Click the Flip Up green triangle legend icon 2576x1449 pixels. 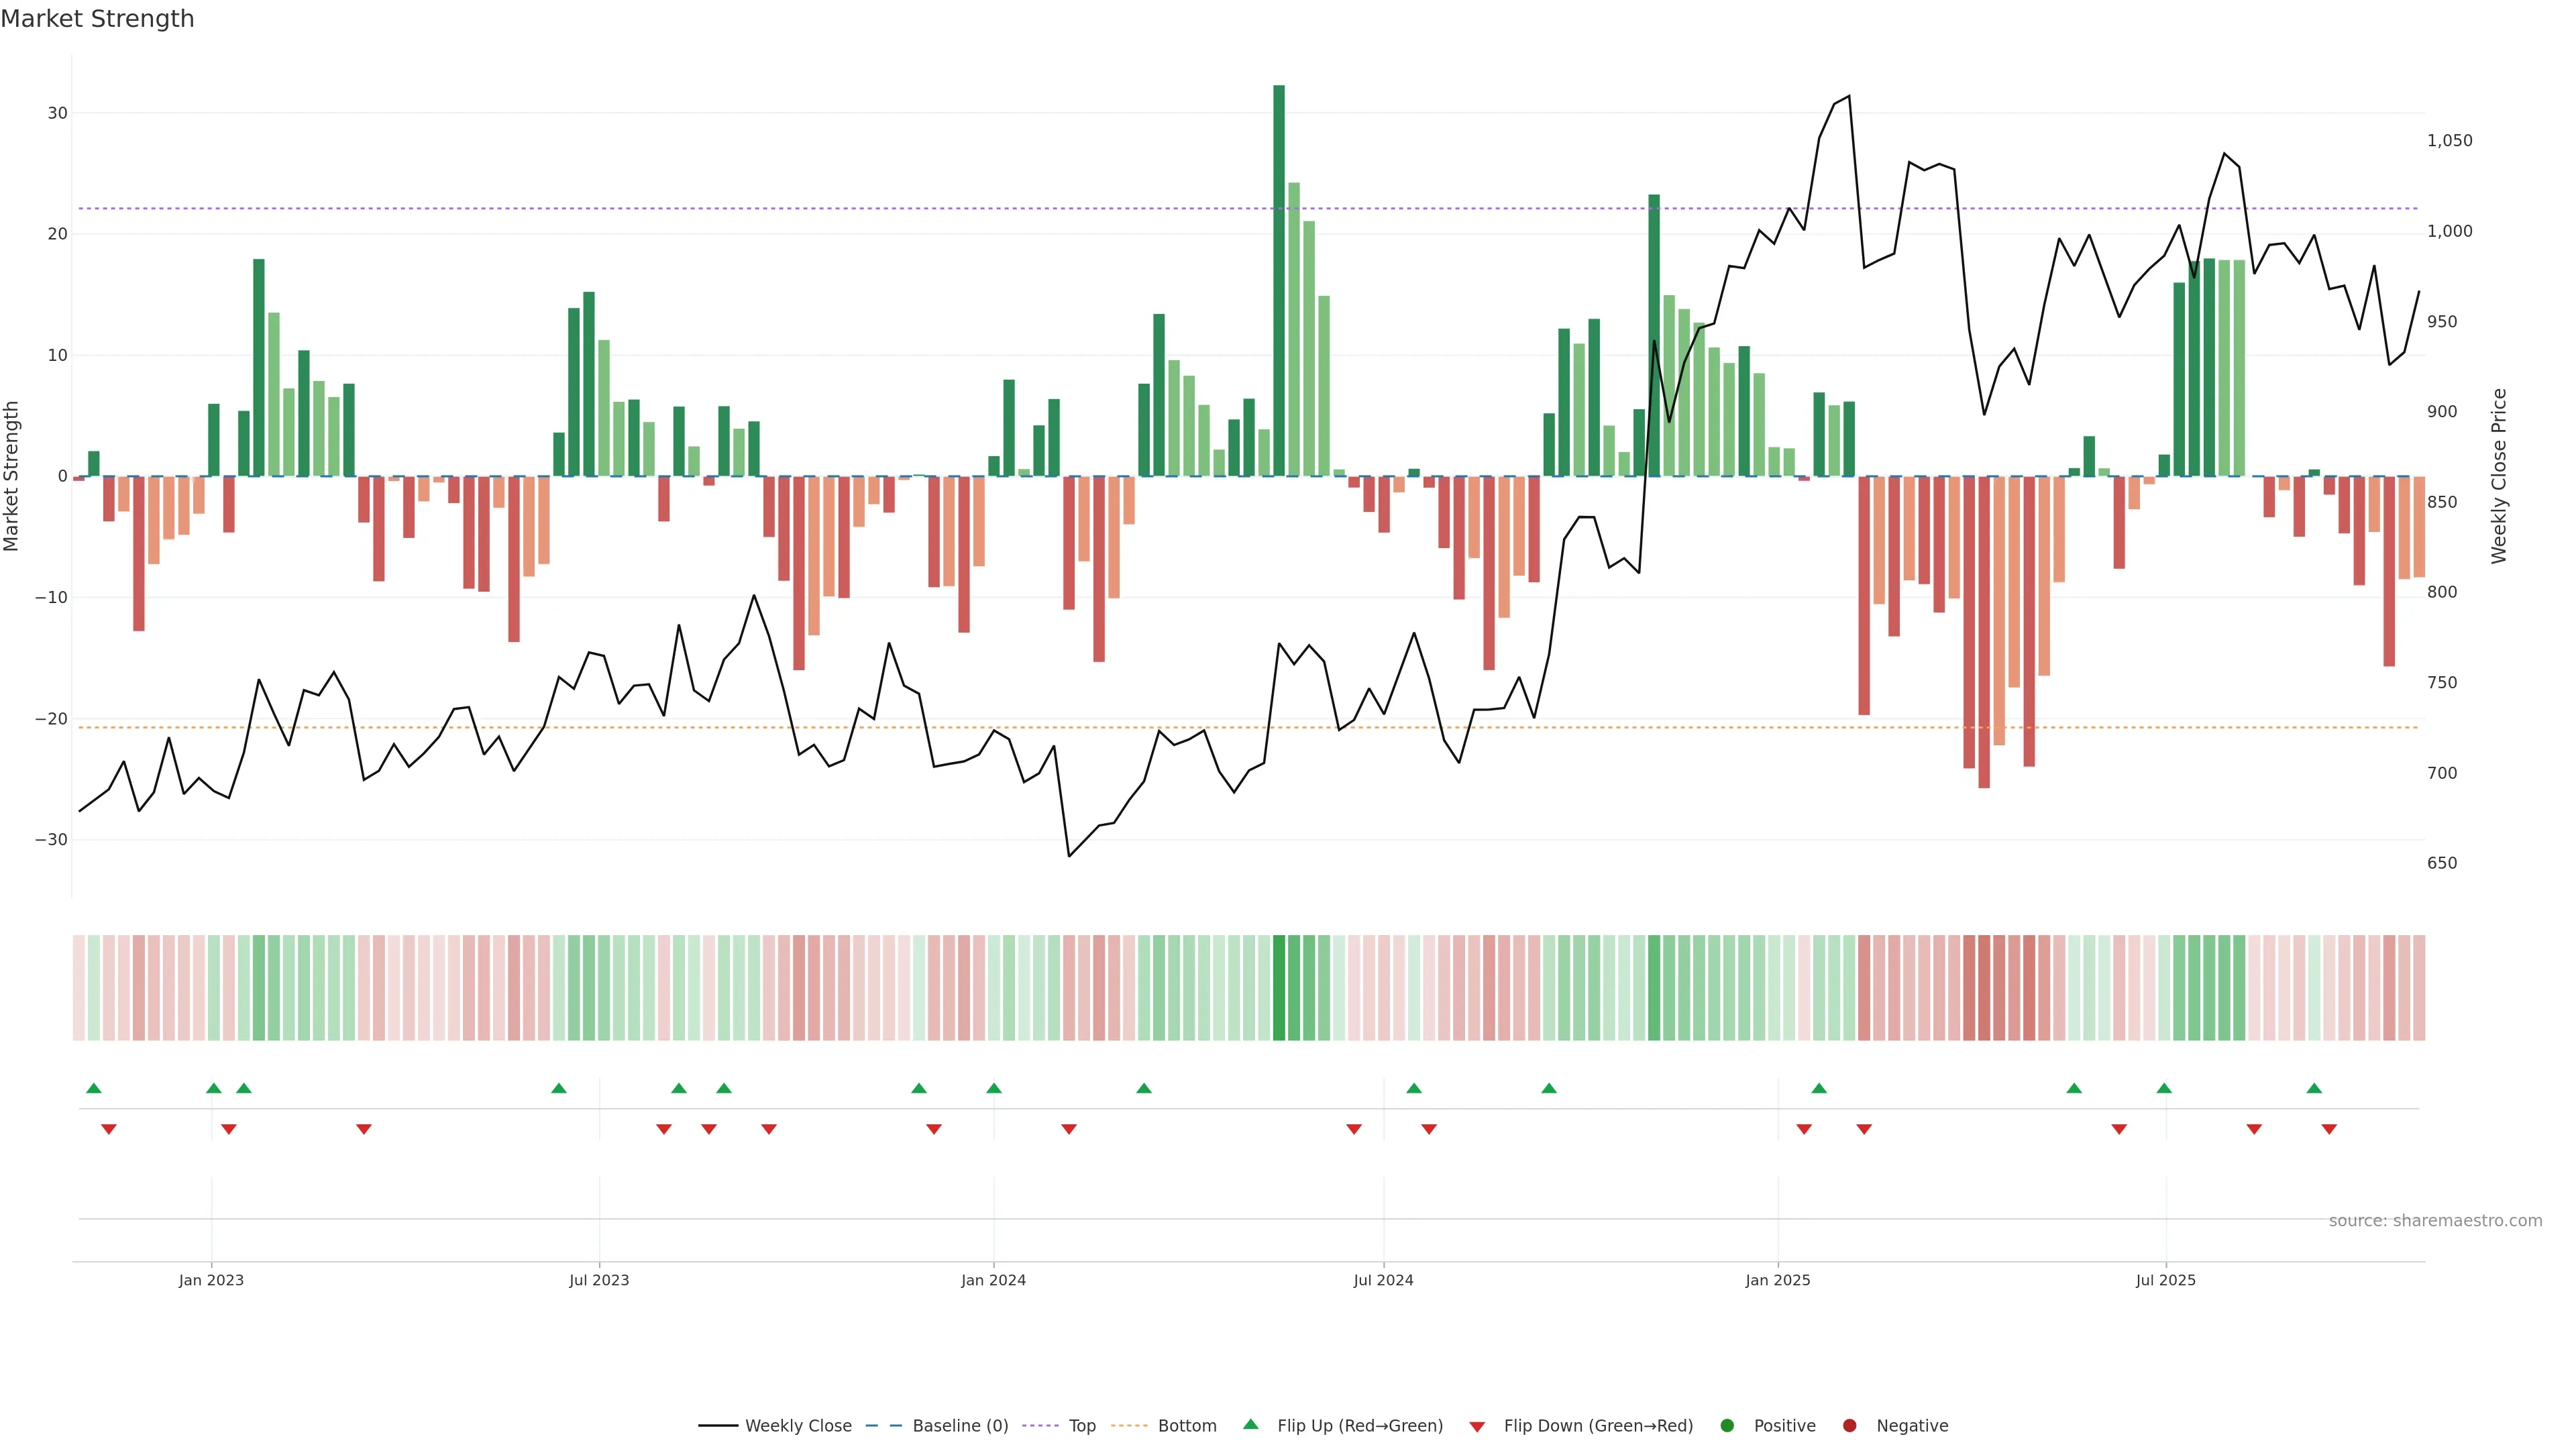1250,1424
